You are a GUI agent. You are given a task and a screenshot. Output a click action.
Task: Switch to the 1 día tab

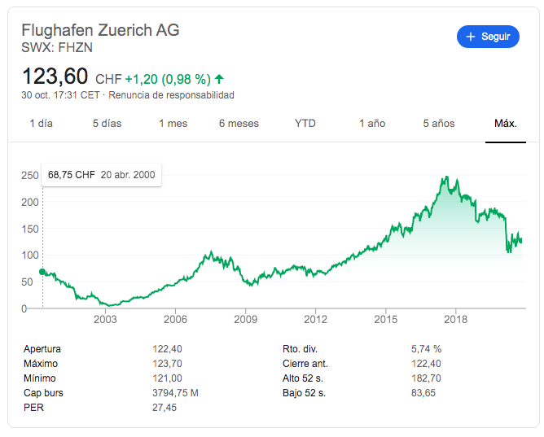[x=42, y=124]
